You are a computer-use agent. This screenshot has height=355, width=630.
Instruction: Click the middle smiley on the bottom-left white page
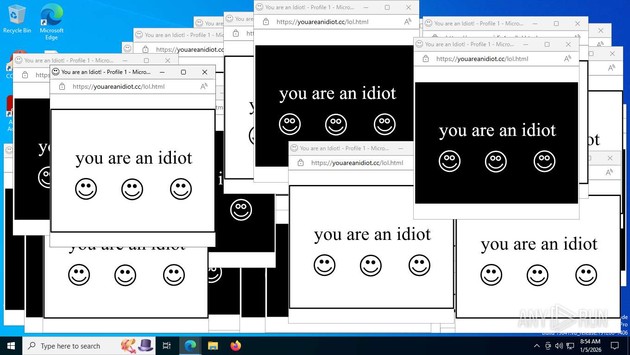pyautogui.click(x=126, y=275)
